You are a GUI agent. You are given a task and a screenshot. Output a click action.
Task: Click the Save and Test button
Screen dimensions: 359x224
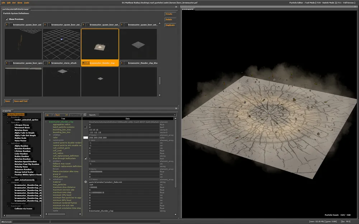pyautogui.click(x=21, y=101)
